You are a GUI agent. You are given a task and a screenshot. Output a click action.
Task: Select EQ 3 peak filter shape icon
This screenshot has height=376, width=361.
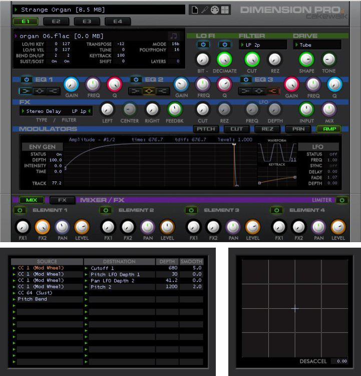click(259, 91)
